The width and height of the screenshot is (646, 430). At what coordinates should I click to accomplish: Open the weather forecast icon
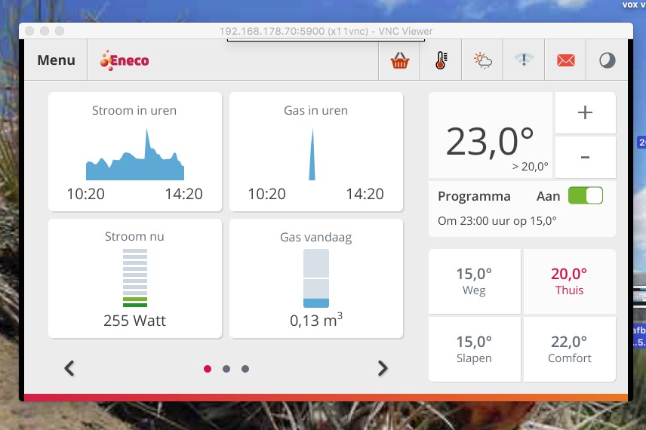[x=483, y=61]
